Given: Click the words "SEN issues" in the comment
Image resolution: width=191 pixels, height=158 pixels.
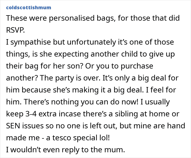Looking at the screenshot, I should click(22, 126).
